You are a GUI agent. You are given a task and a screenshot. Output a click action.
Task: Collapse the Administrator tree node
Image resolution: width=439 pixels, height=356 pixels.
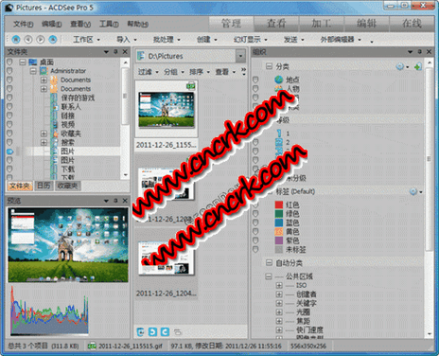pyautogui.click(x=33, y=71)
